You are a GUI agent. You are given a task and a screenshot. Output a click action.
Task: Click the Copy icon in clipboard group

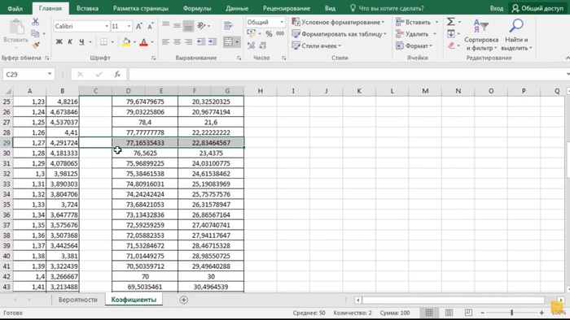pyautogui.click(x=35, y=33)
